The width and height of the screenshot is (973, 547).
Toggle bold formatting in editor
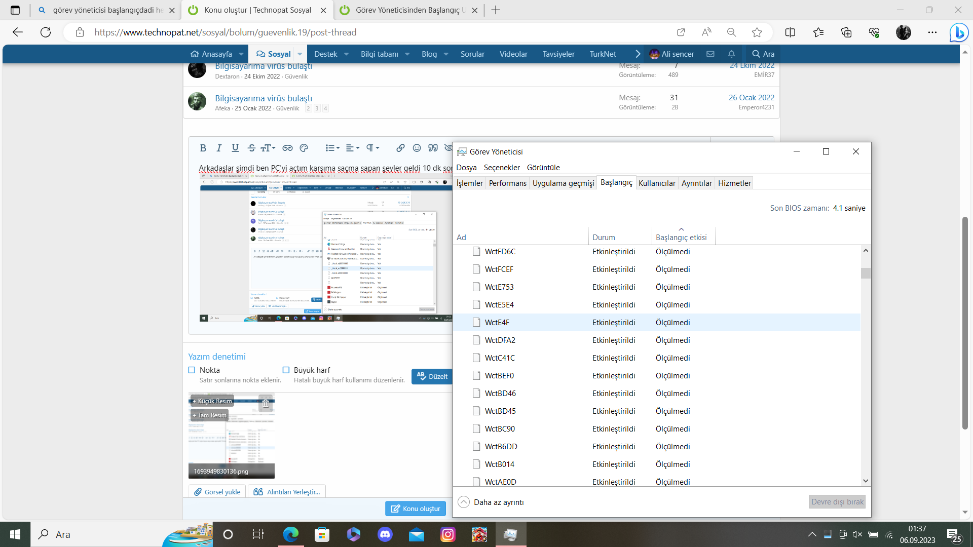(x=203, y=148)
